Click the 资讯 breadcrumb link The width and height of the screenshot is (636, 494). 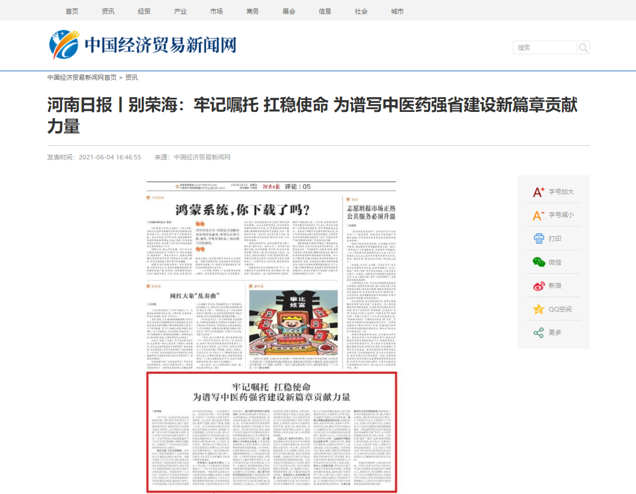click(131, 77)
